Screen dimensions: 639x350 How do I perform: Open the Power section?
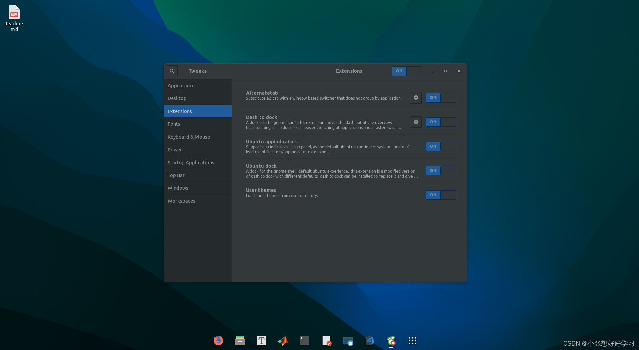point(198,150)
